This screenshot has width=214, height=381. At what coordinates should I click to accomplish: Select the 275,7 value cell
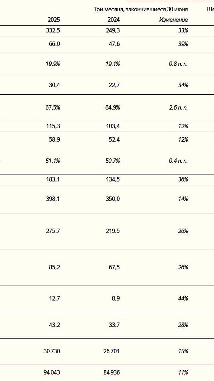[53, 231]
